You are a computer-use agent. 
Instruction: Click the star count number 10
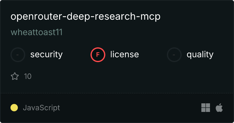tap(28, 76)
